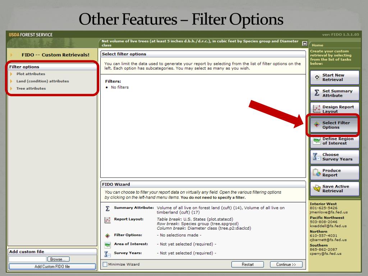Click the cperry@fs.fed.us email link
368x276 pixels.
326,254
